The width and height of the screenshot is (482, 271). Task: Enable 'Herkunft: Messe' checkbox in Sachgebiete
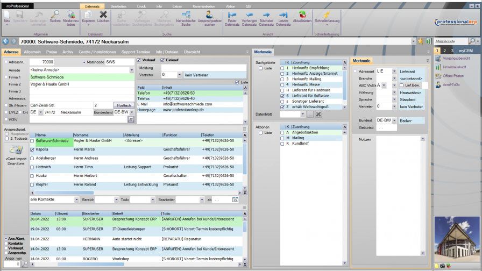[281, 84]
